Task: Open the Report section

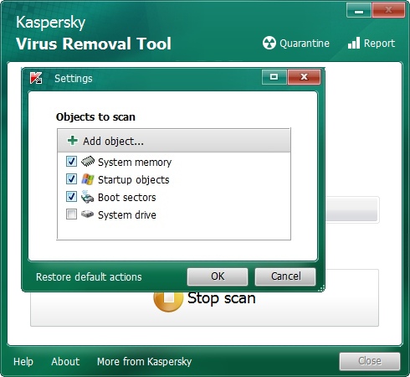Action: pos(372,44)
